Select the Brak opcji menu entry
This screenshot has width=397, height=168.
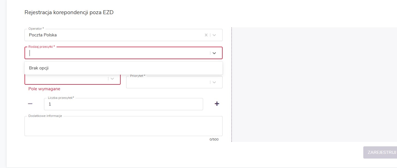click(39, 68)
